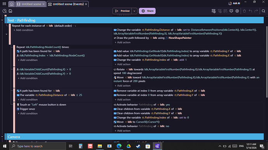The width and height of the screenshot is (268, 150).
Task: Click the circled sparkle add icon
Action: pos(237,11)
